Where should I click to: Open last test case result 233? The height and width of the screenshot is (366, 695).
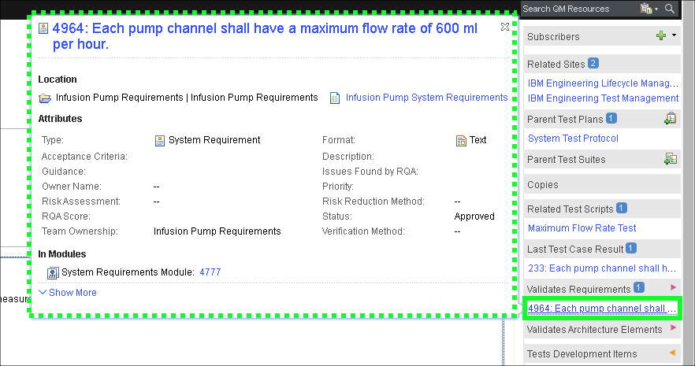[x=603, y=268]
